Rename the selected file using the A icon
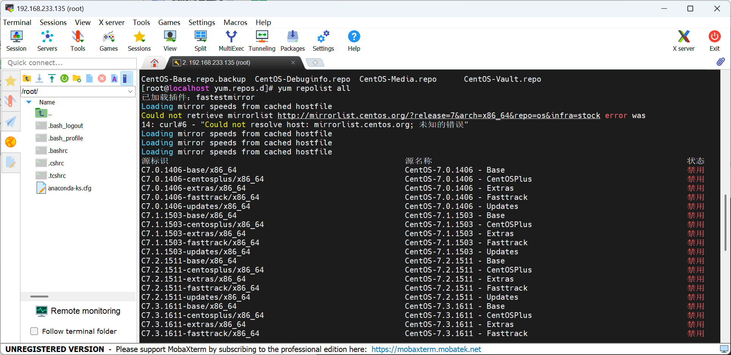This screenshot has height=355, width=731. (114, 78)
